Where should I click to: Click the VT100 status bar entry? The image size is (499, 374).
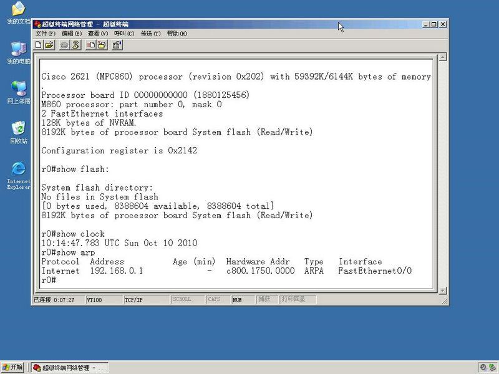pos(104,300)
